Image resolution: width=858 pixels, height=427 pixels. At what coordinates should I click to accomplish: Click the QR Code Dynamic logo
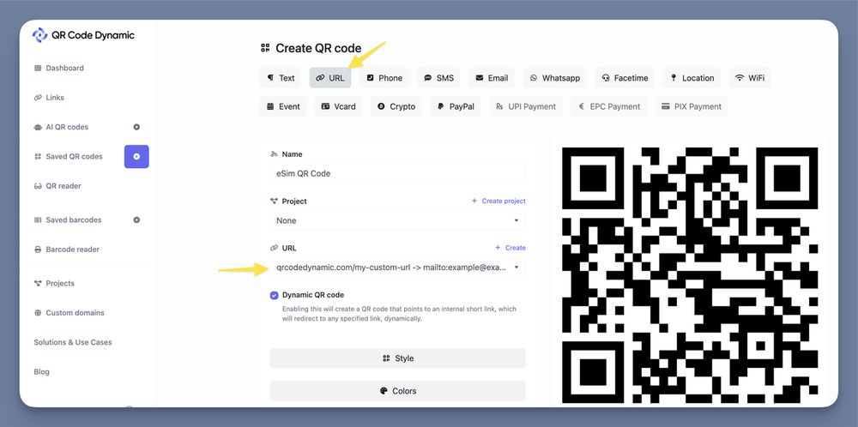click(x=83, y=35)
